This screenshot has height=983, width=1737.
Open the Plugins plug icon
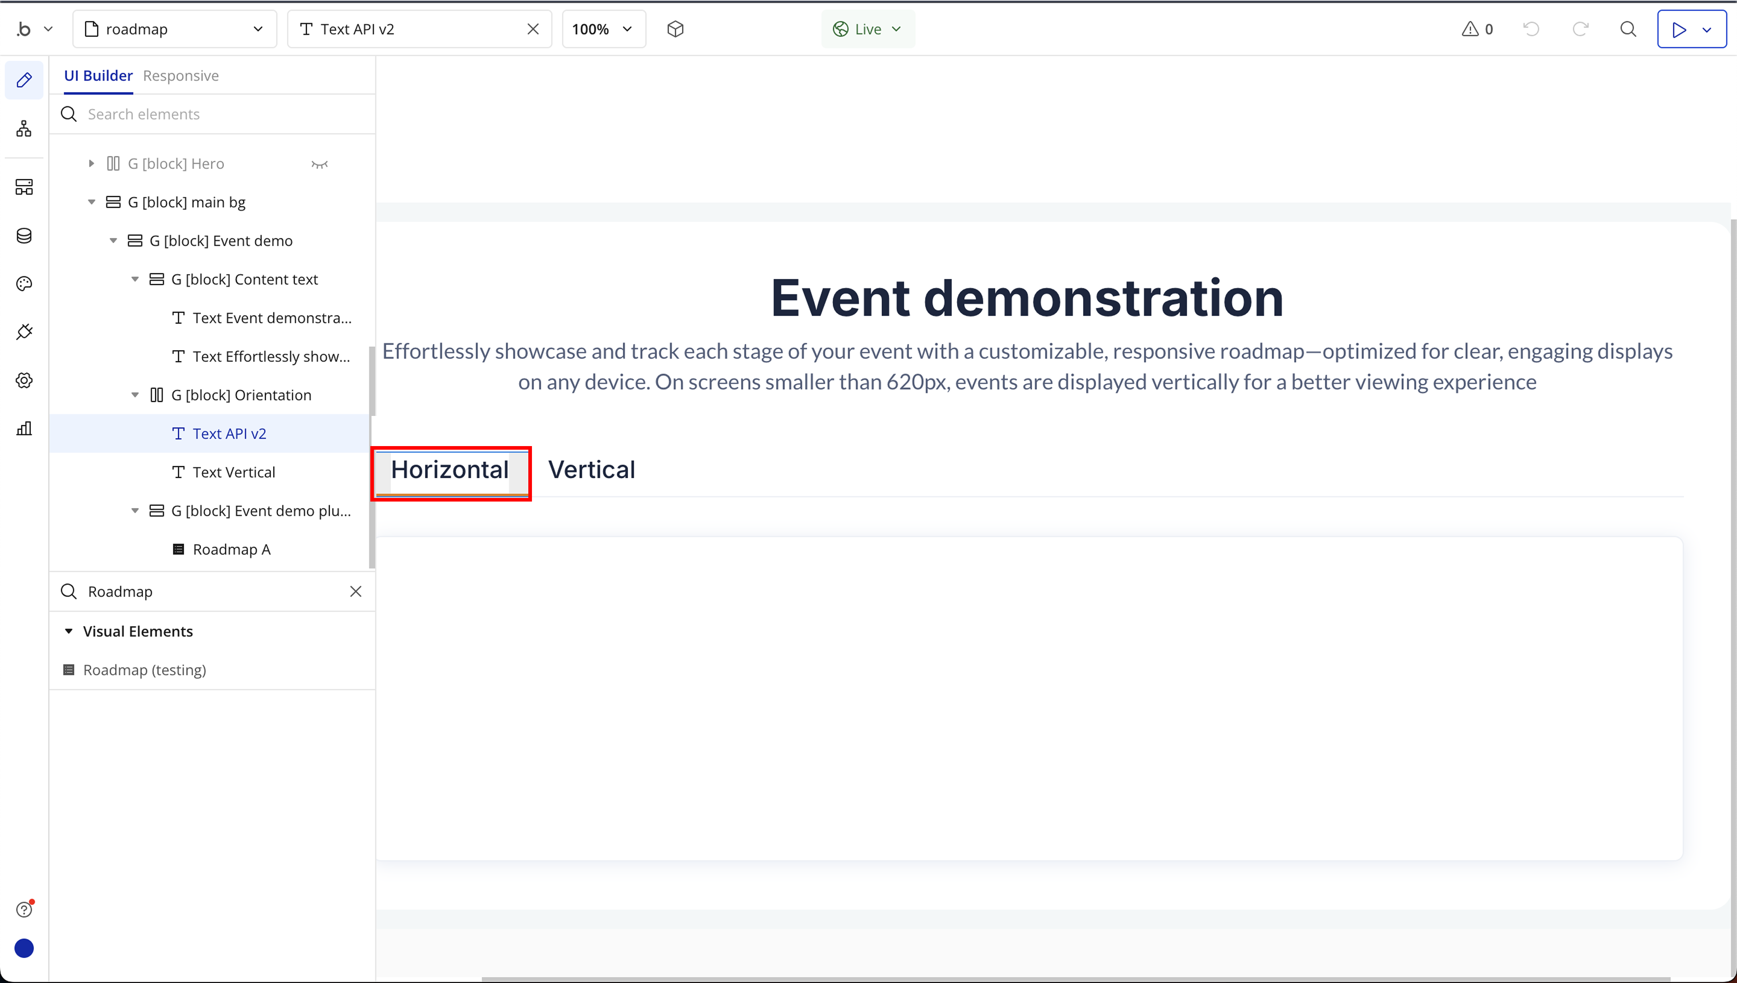point(24,332)
